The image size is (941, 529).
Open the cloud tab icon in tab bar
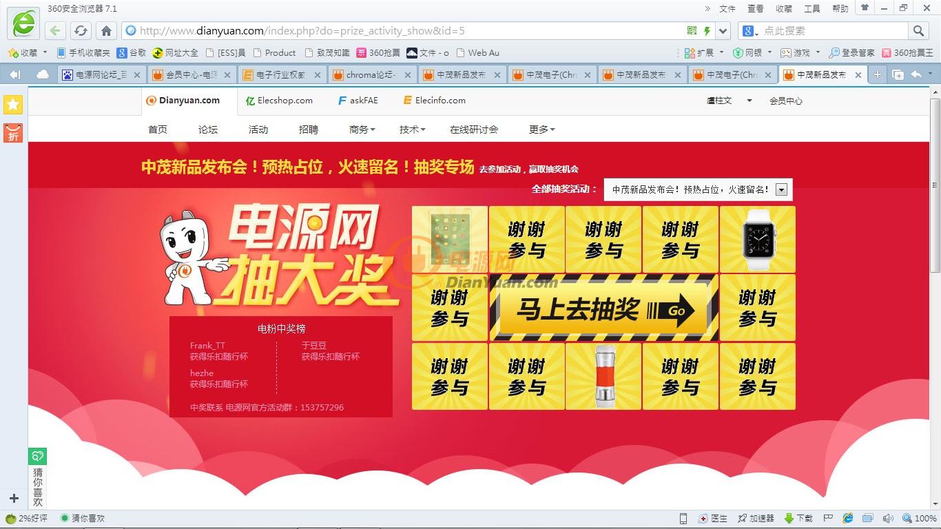coord(43,74)
